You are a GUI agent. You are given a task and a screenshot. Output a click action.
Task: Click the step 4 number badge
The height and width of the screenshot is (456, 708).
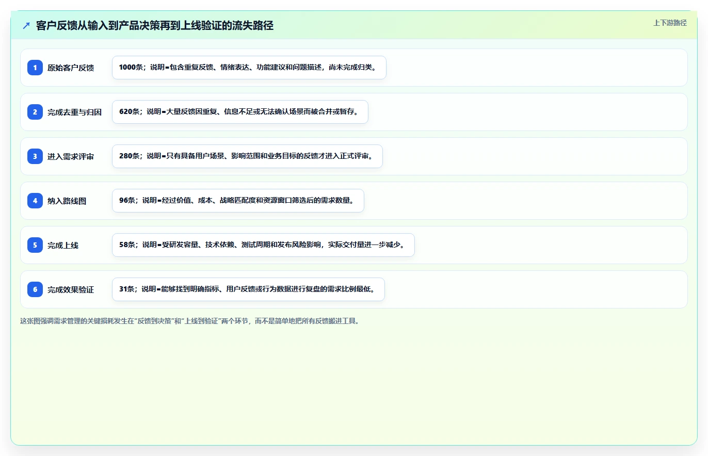(x=35, y=201)
